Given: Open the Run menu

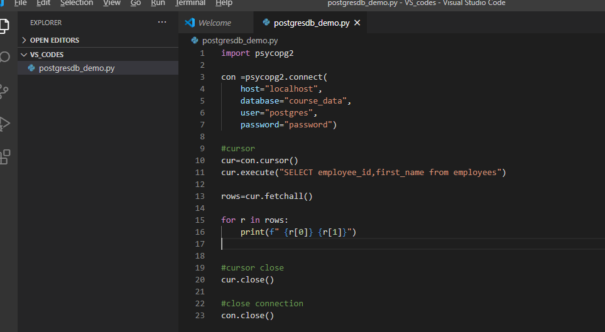Looking at the screenshot, I should 158,3.
